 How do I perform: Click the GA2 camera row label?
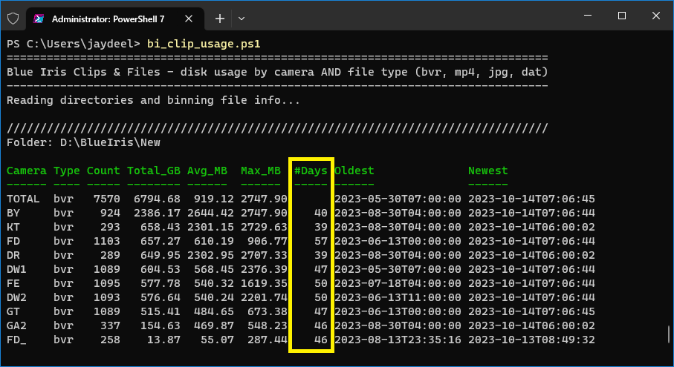[17, 325]
